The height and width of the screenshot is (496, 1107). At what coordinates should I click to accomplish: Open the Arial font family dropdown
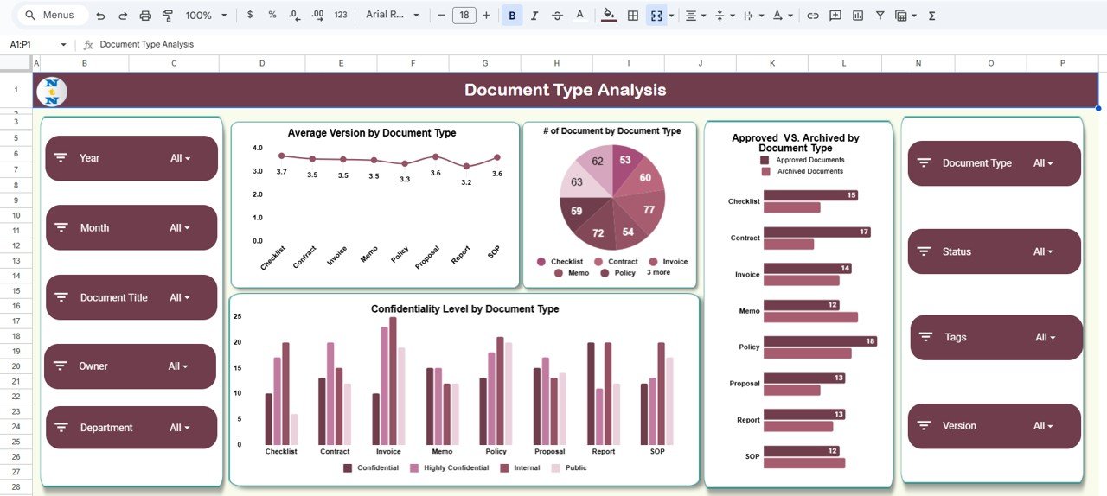394,16
